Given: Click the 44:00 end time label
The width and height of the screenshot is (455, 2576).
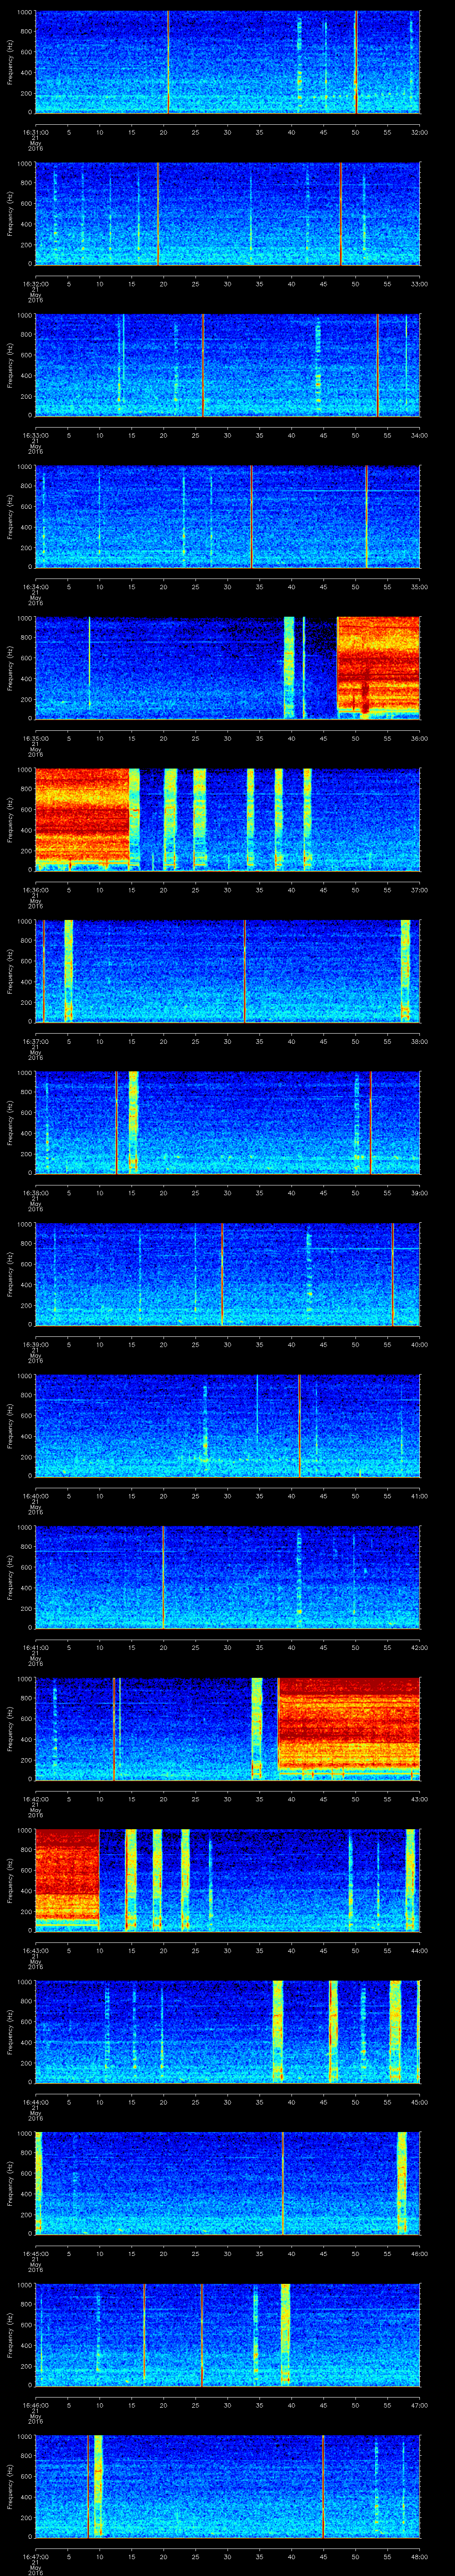Looking at the screenshot, I should (x=419, y=1949).
